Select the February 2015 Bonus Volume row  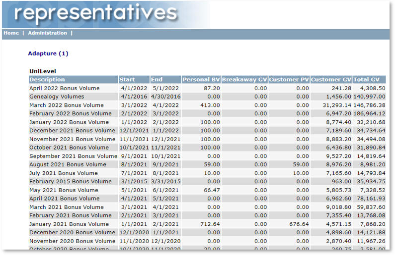[x=70, y=181]
